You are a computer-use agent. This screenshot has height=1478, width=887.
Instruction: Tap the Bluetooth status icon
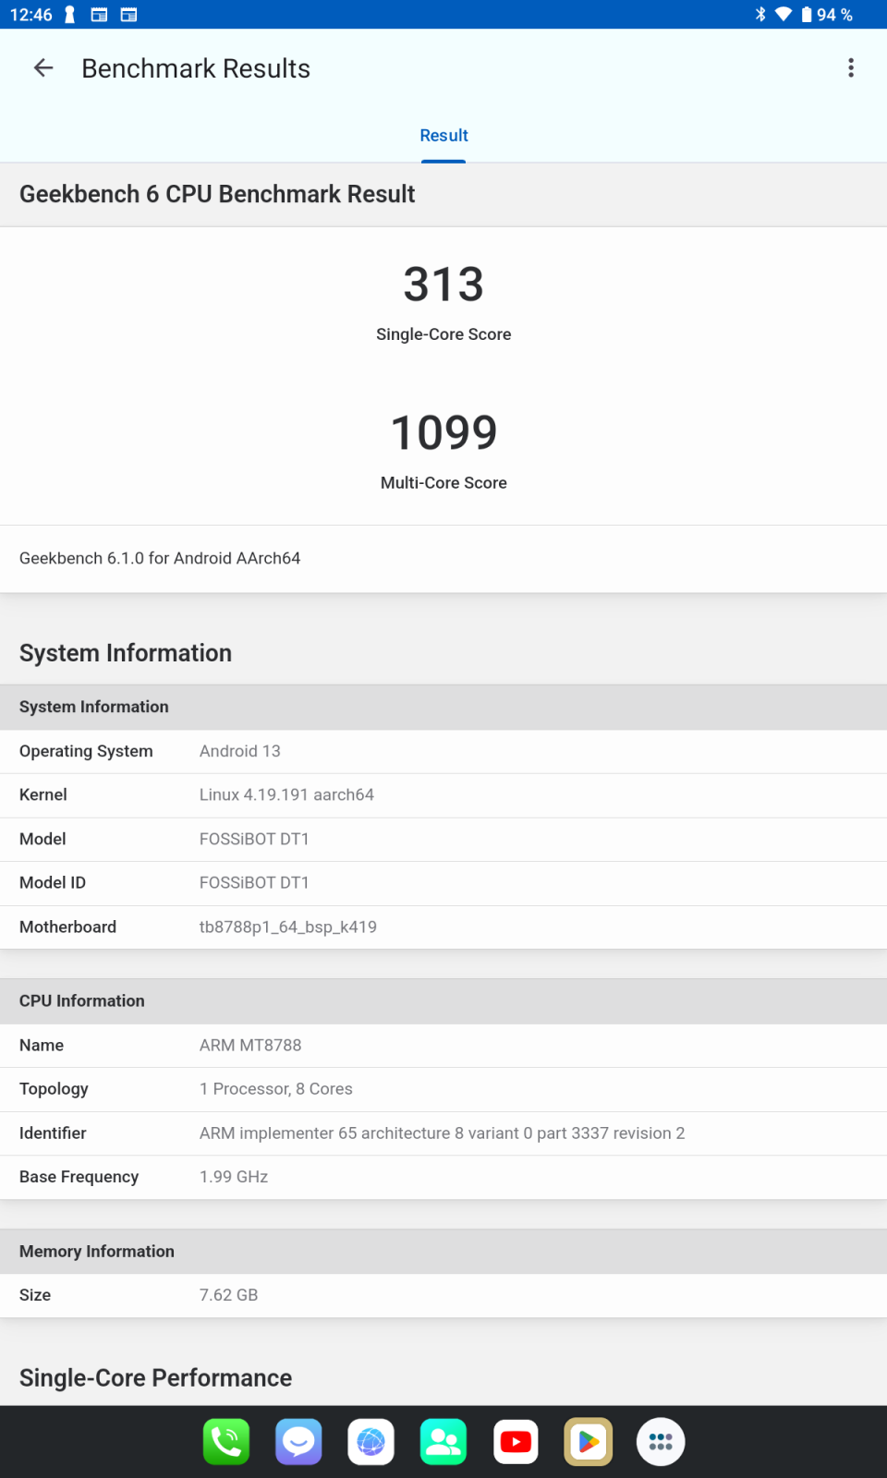pyautogui.click(x=760, y=14)
